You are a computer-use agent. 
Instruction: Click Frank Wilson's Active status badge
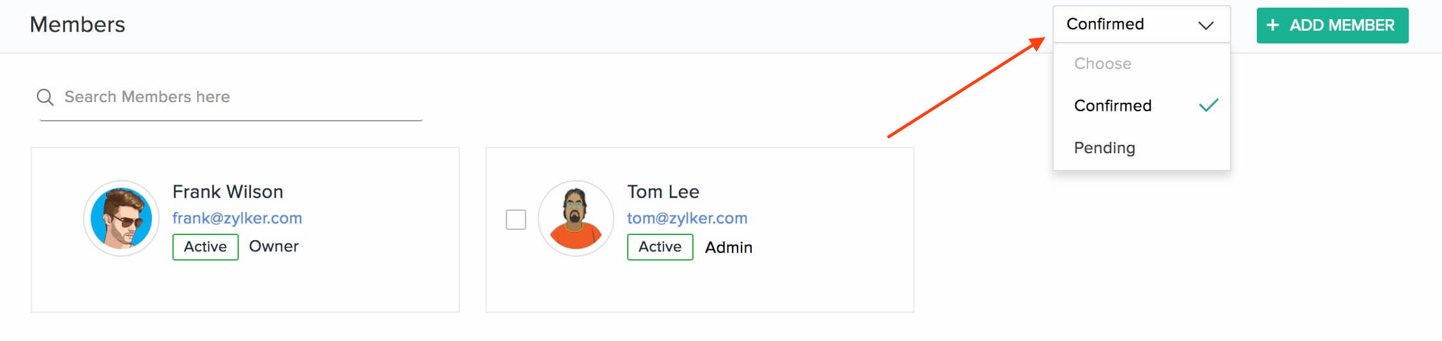click(205, 247)
